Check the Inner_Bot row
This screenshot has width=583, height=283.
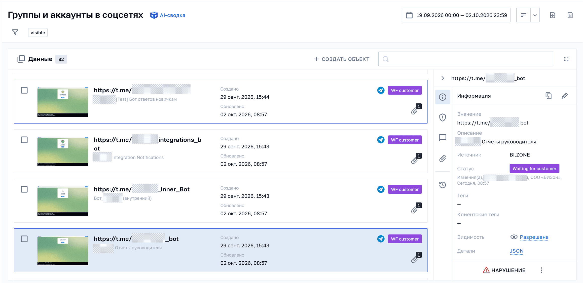click(24, 189)
